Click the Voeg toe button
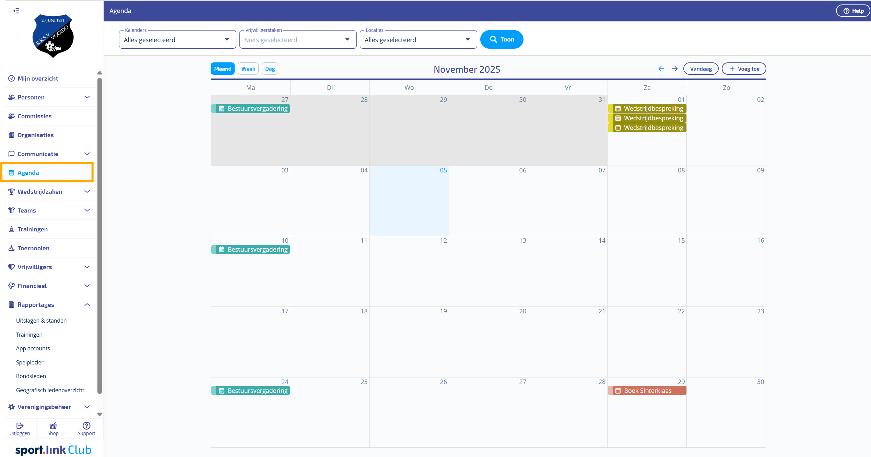871x457 pixels. pyautogui.click(x=744, y=69)
